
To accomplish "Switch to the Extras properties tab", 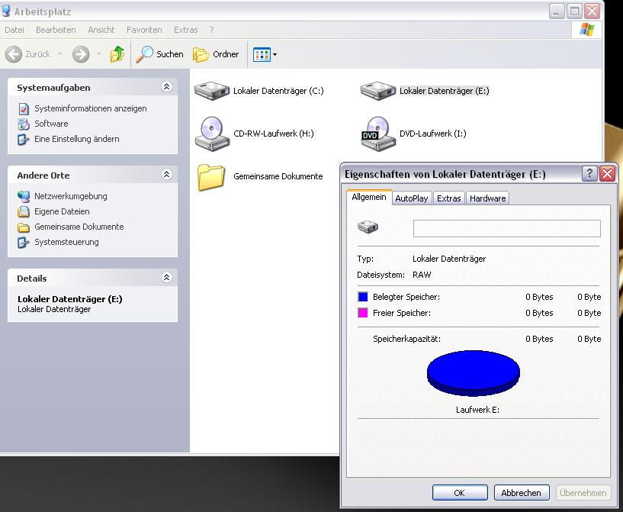I will (x=449, y=198).
